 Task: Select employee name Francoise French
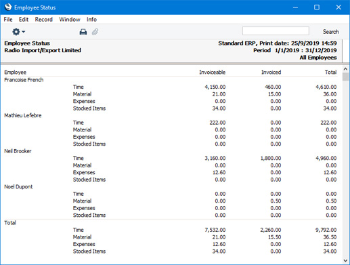(24, 80)
